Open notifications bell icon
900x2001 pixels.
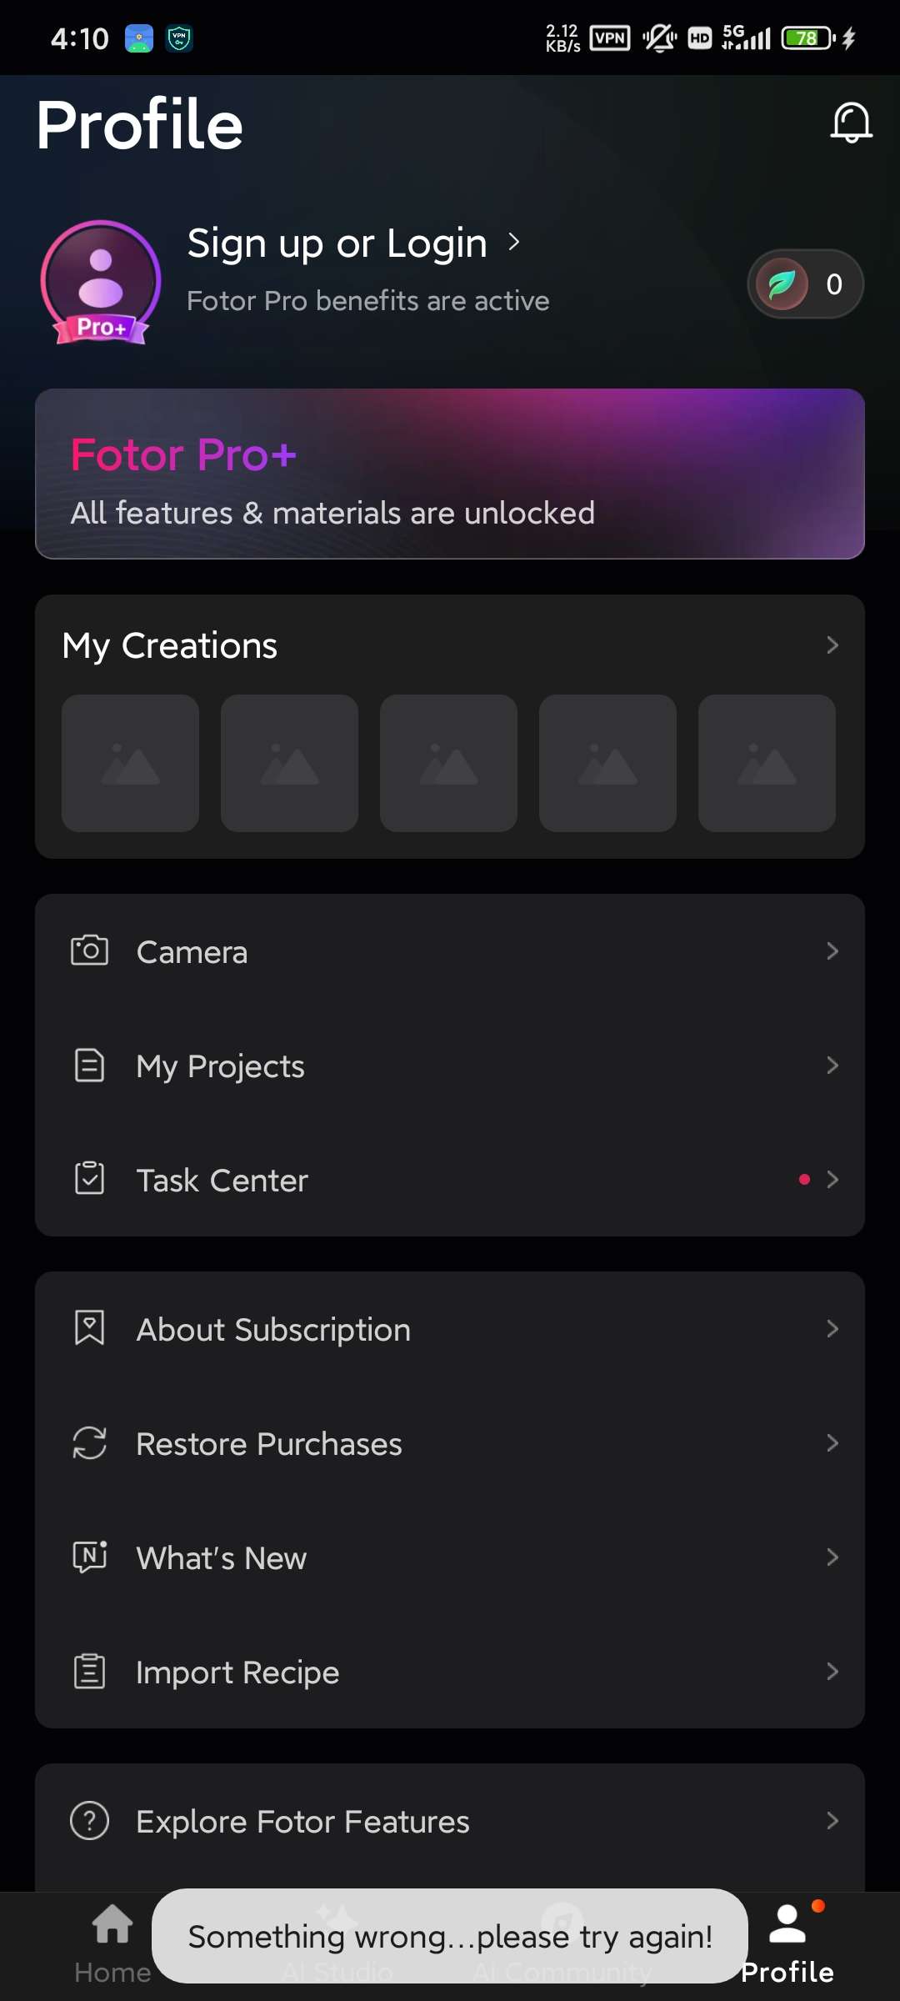click(x=851, y=123)
